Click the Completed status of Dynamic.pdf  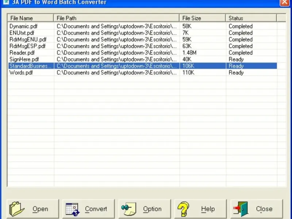[x=241, y=26]
